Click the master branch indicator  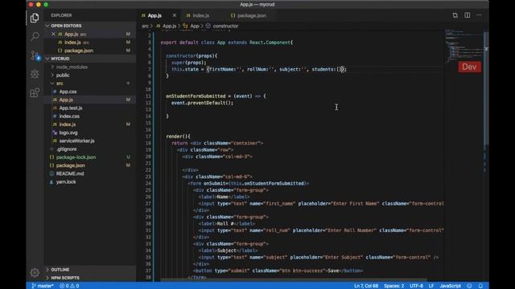43,286
